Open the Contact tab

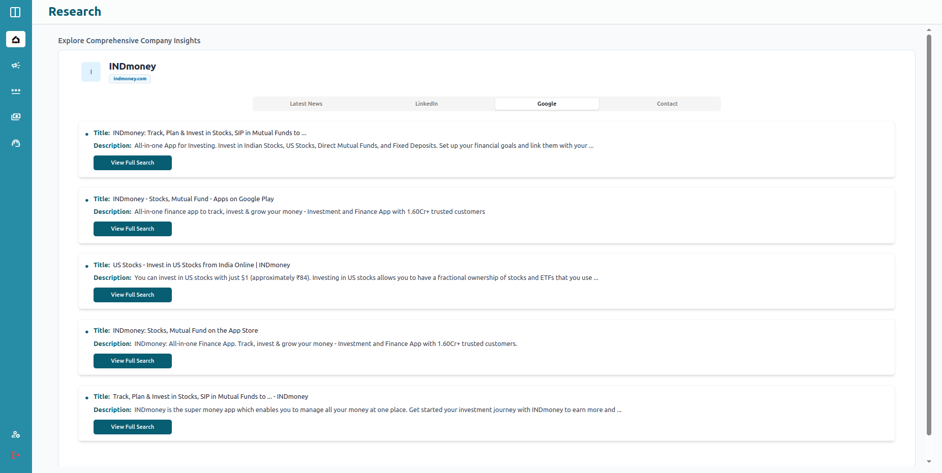(667, 104)
